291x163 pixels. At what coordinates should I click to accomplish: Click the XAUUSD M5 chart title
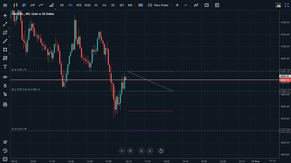[x=33, y=14]
